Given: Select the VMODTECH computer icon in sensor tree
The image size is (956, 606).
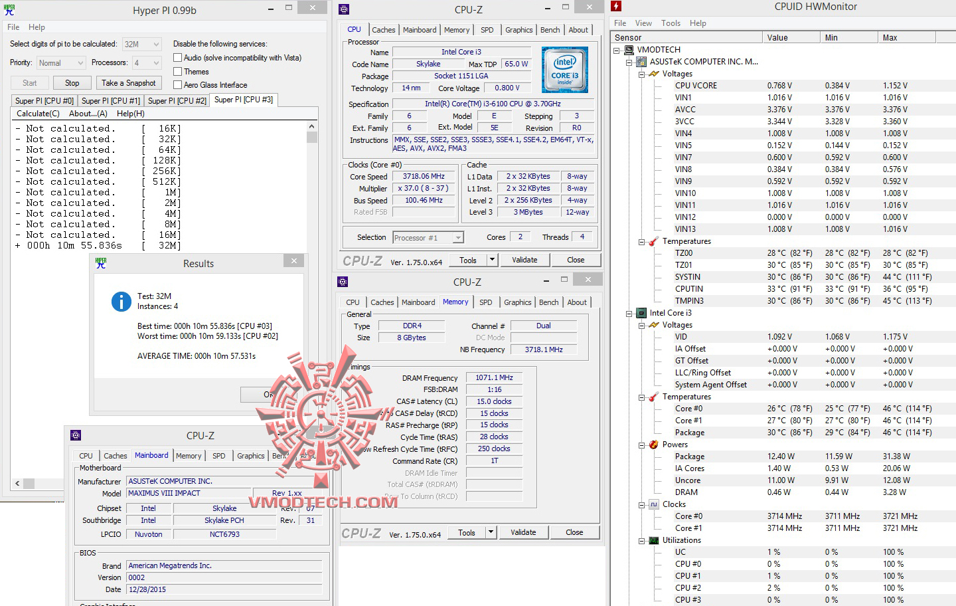Looking at the screenshot, I should pos(629,50).
